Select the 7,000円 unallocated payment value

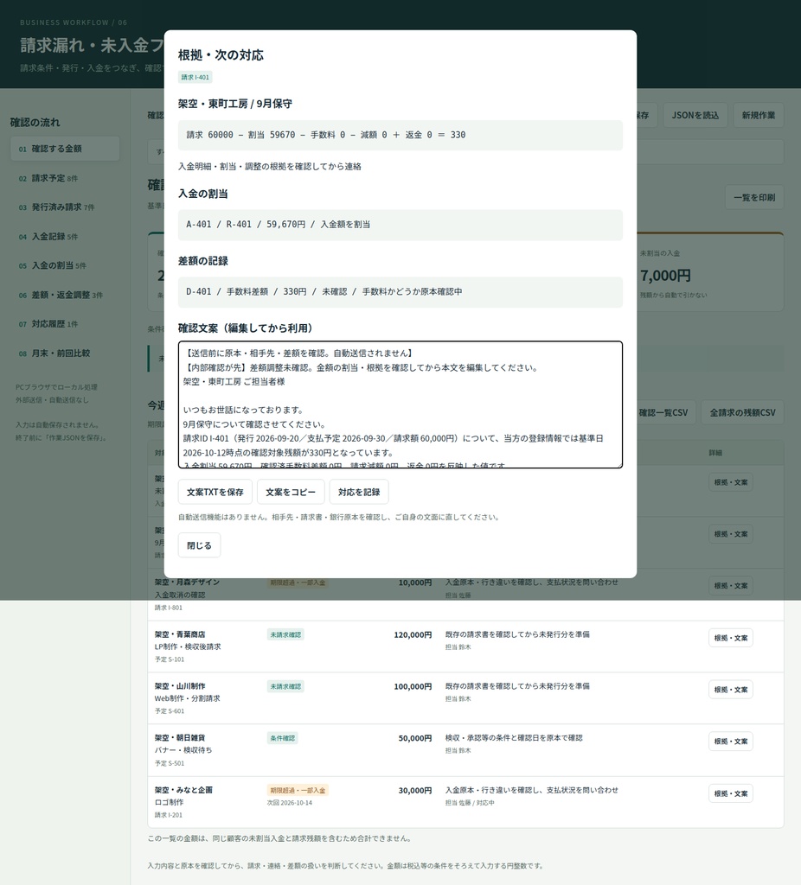(665, 276)
